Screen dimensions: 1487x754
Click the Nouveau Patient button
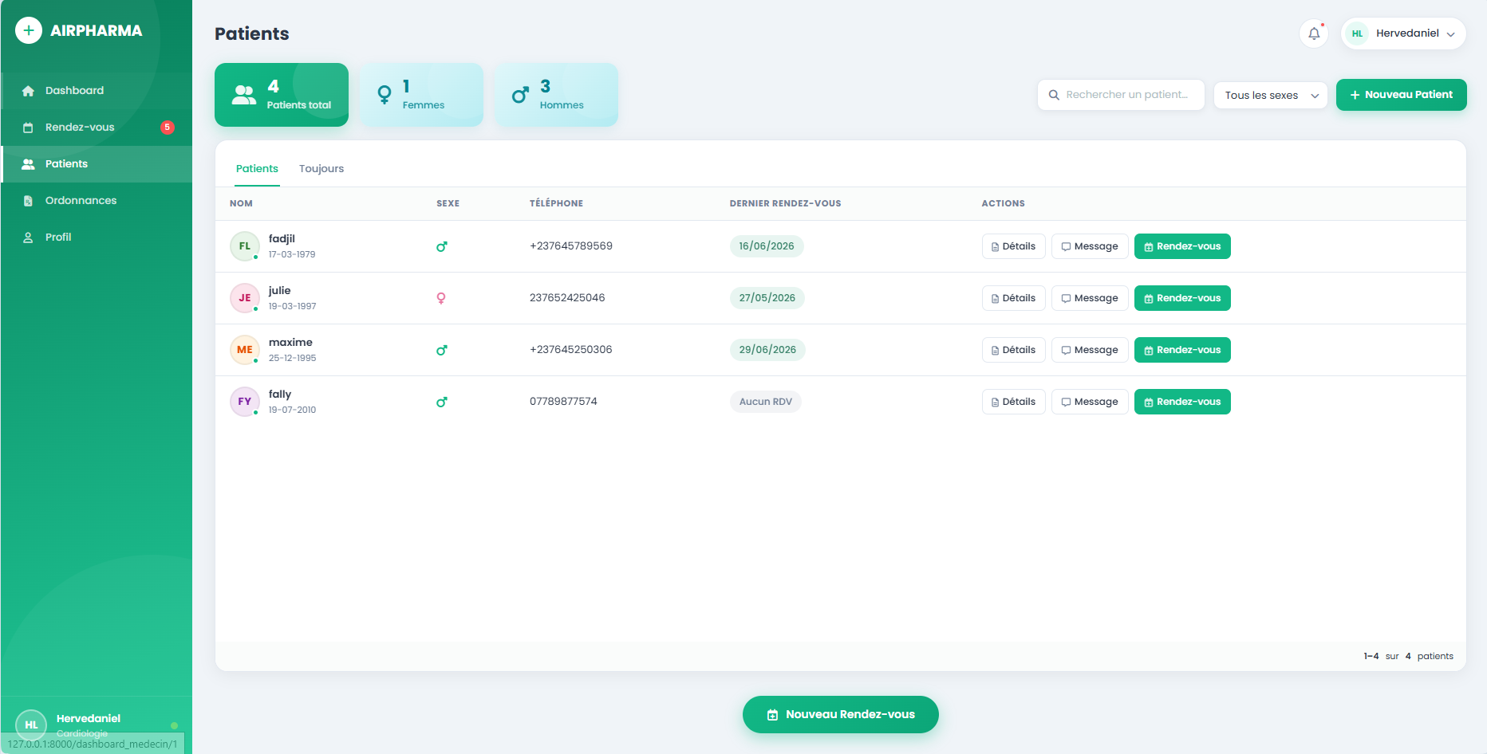coord(1402,95)
